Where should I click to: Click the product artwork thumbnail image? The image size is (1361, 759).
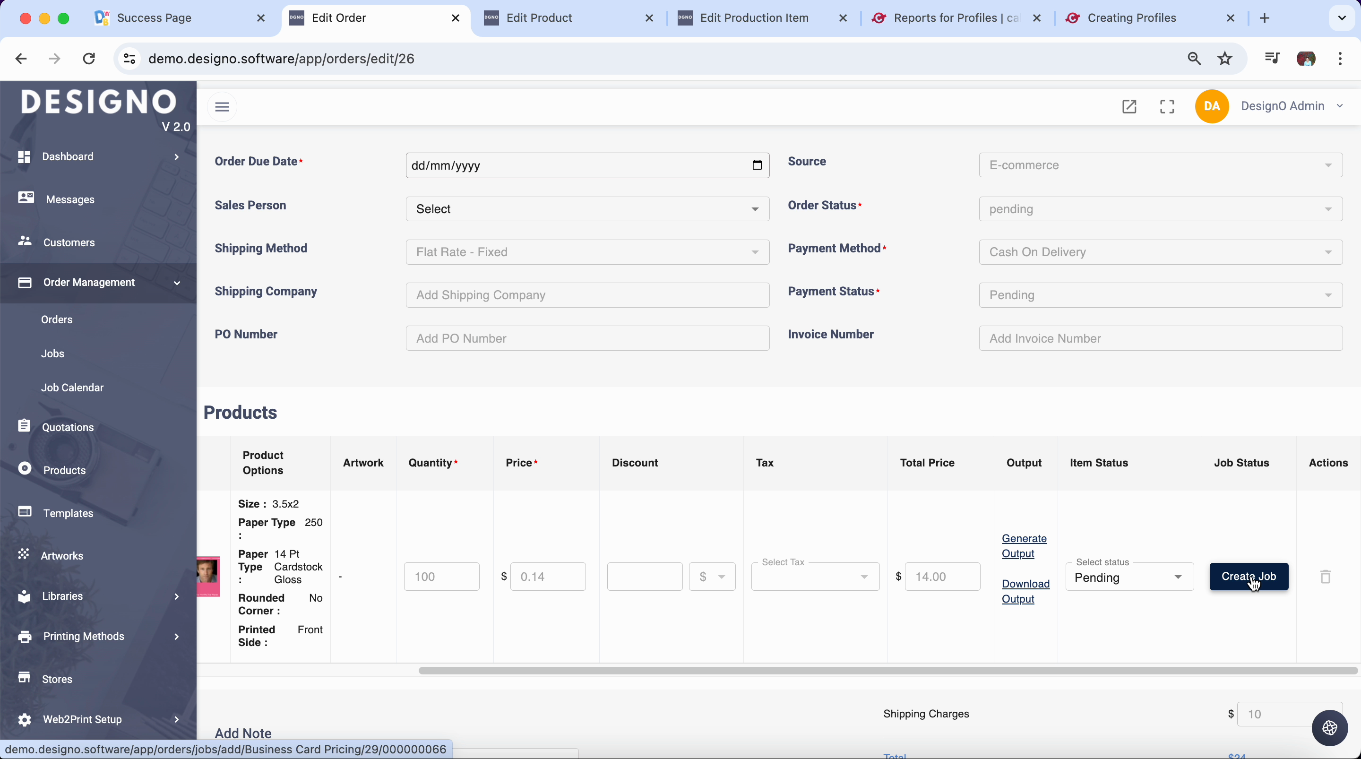[x=208, y=575]
